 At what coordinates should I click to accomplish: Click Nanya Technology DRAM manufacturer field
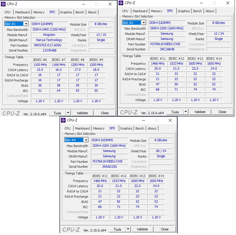49,40
